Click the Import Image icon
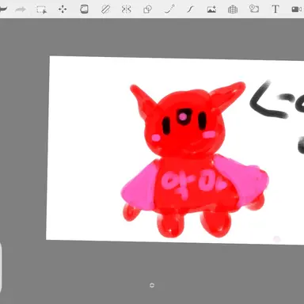304x304 pixels. (211, 9)
